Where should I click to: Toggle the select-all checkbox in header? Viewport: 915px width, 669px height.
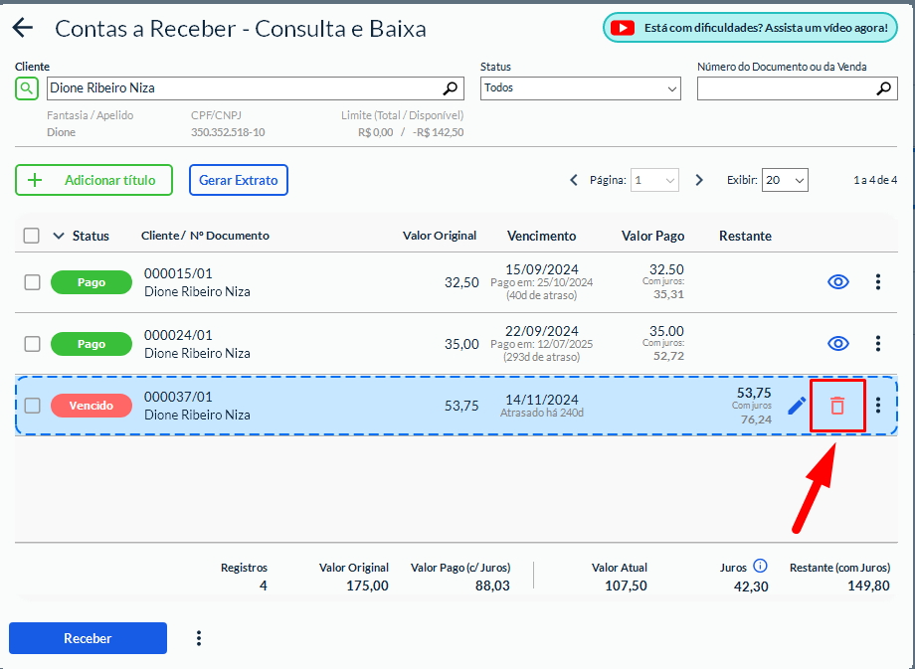(32, 236)
